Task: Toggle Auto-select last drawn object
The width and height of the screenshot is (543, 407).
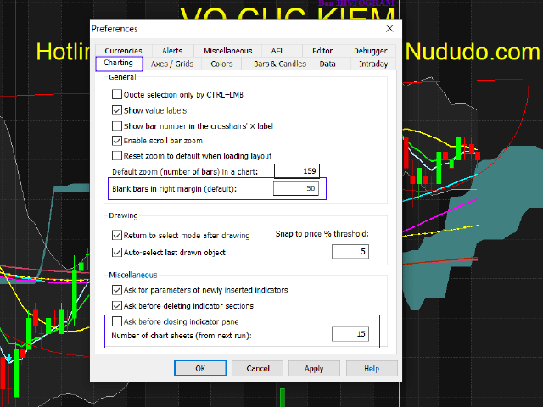Action: (x=117, y=252)
